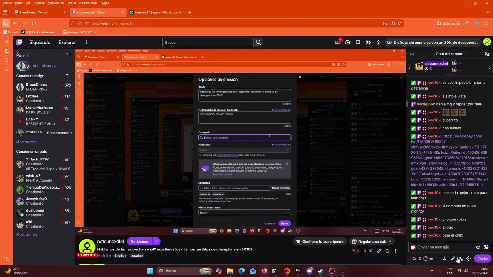
Task: Click the Añadir etiqueta button
Action: click(280, 188)
